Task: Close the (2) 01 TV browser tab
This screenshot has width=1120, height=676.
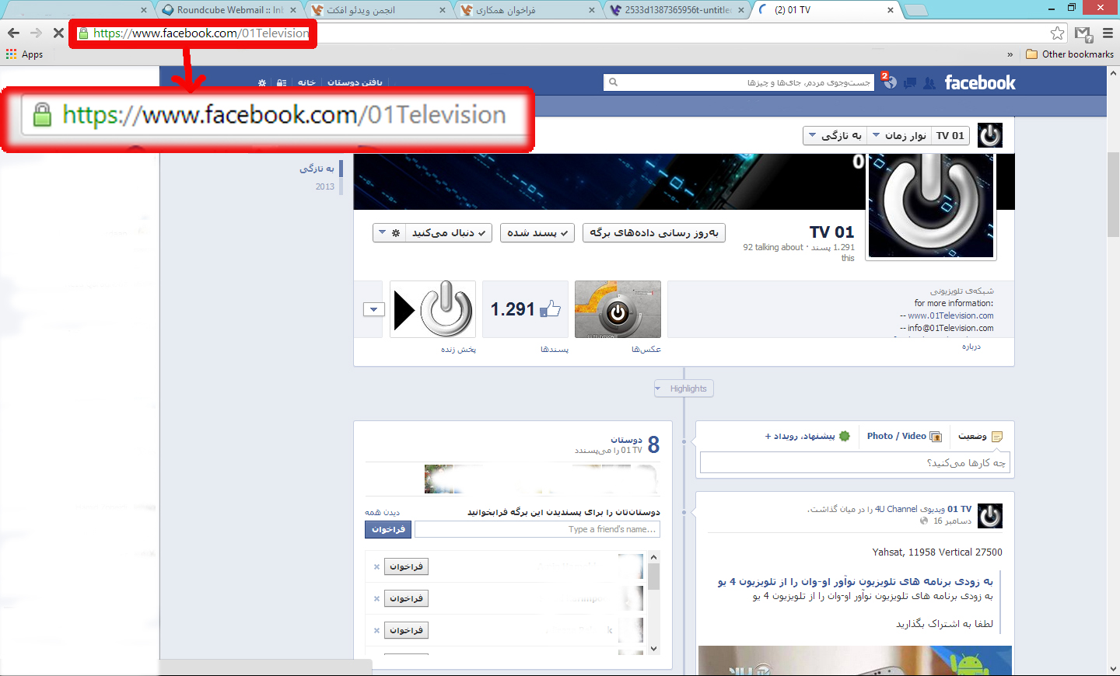Action: [x=891, y=10]
